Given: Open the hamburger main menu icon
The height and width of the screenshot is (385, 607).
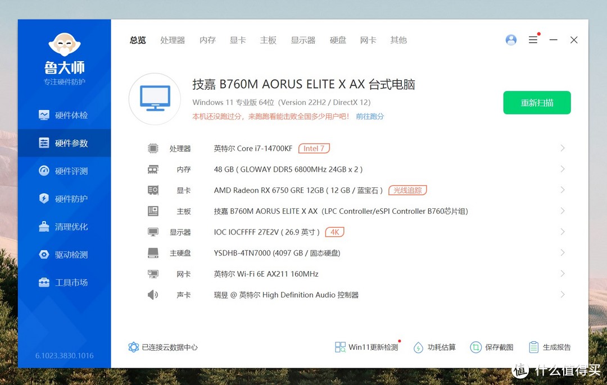Looking at the screenshot, I should tap(533, 40).
